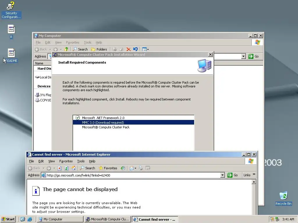The width and height of the screenshot is (298, 223).
Task: Open the Help menu in Internet Explorer
Action: click(92, 161)
